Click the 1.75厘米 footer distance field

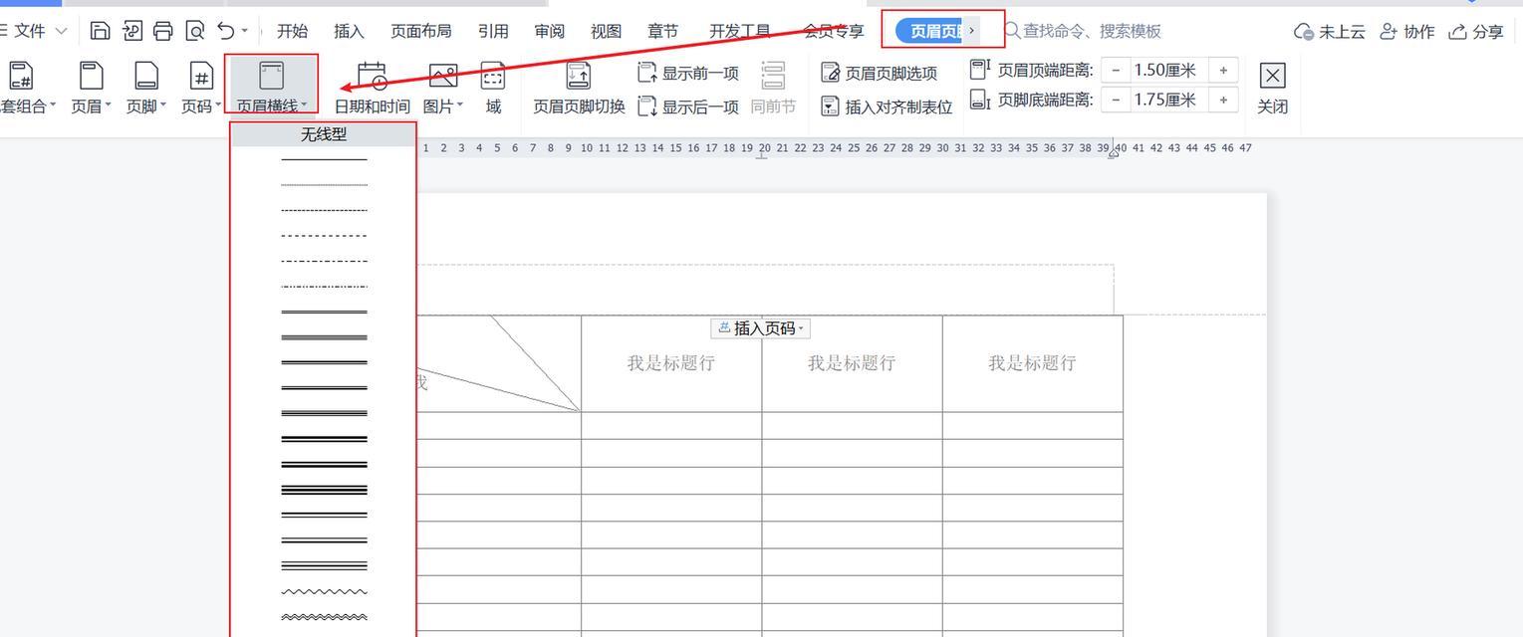click(1167, 100)
